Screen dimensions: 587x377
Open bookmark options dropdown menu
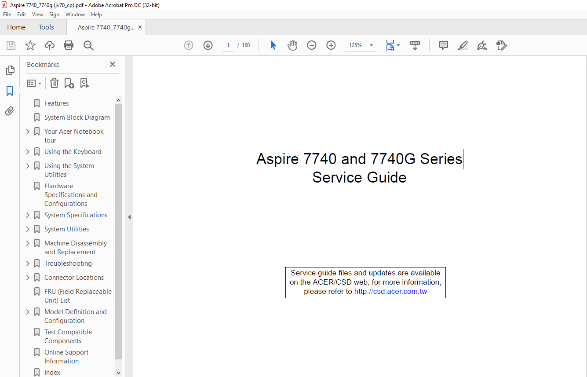pyautogui.click(x=34, y=83)
